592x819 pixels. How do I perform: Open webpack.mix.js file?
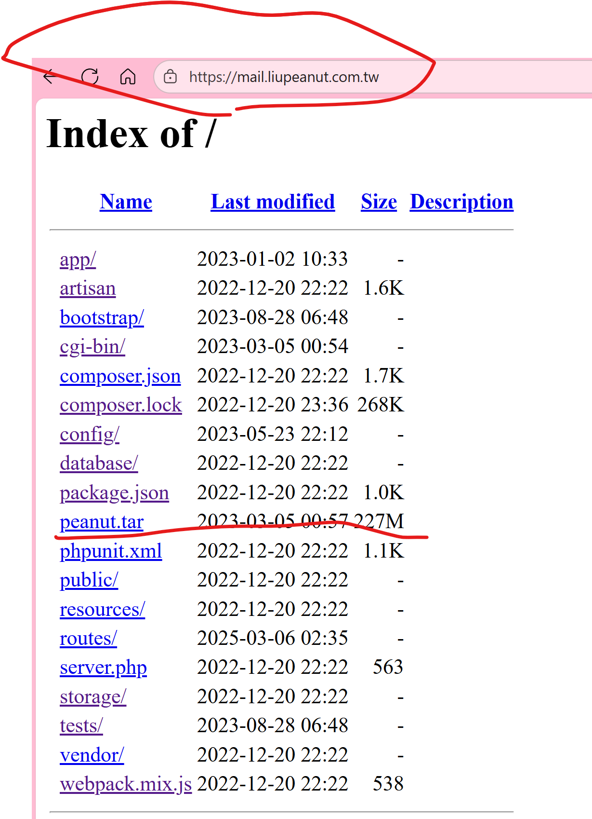click(126, 784)
